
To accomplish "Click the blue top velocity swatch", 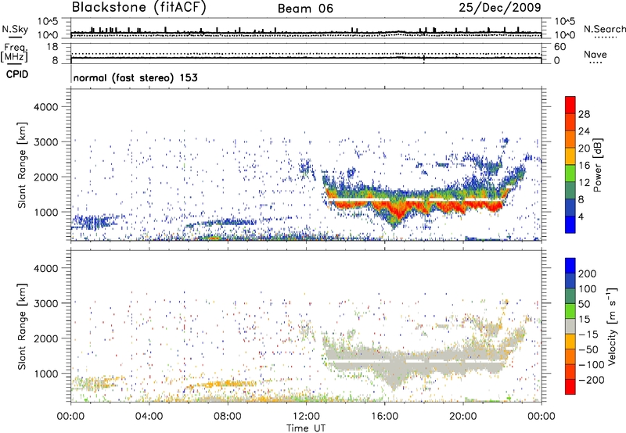I will pyautogui.click(x=570, y=266).
